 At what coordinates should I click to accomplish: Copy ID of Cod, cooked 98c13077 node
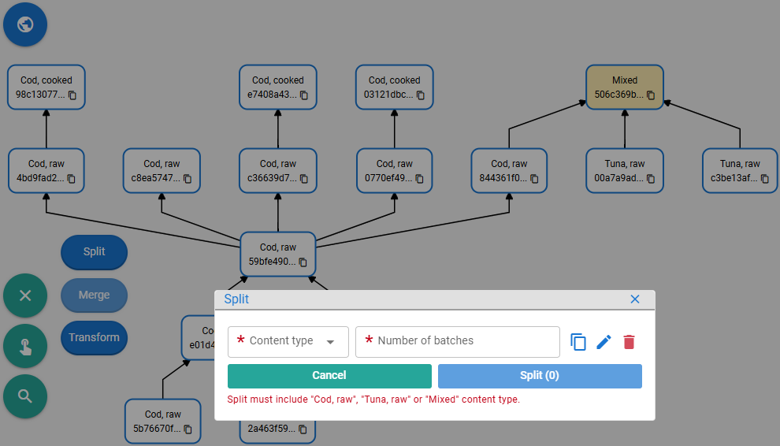[x=72, y=95]
